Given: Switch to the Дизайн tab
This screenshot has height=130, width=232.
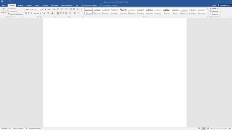Looking at the screenshot, I should tap(29, 5).
